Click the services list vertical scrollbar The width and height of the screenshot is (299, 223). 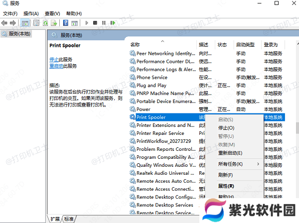point(296,129)
